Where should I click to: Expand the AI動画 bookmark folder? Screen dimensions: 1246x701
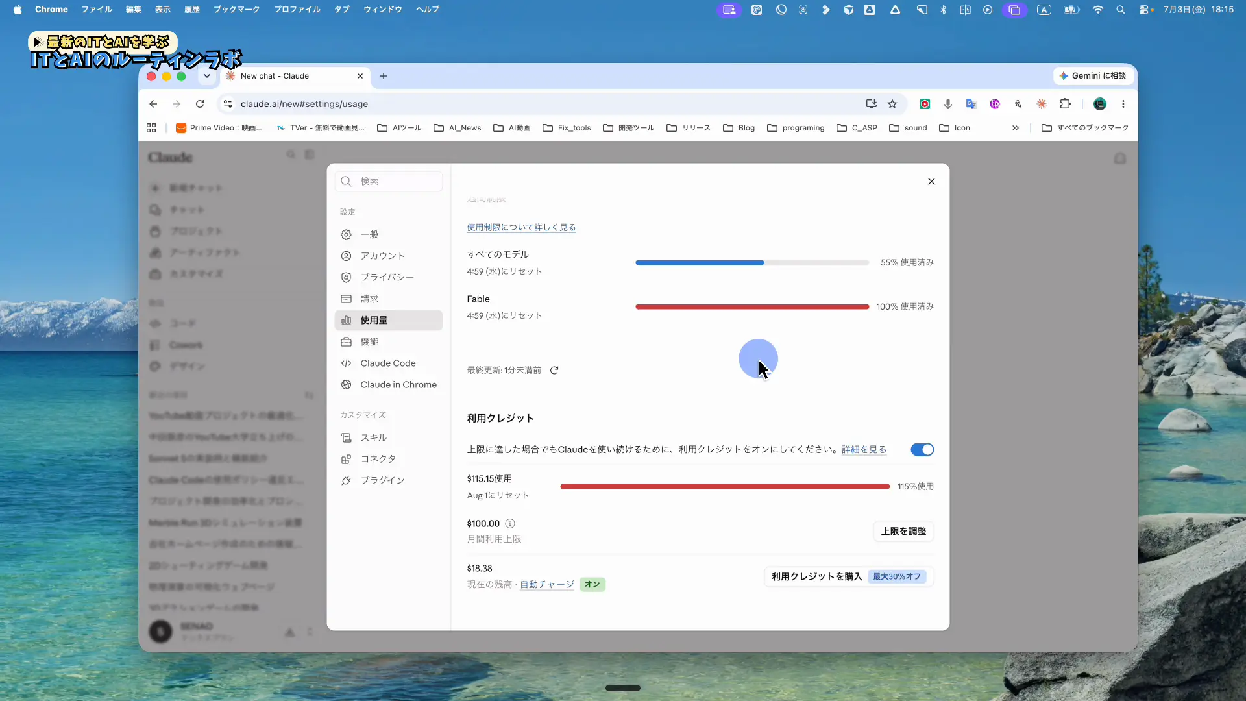click(x=512, y=128)
